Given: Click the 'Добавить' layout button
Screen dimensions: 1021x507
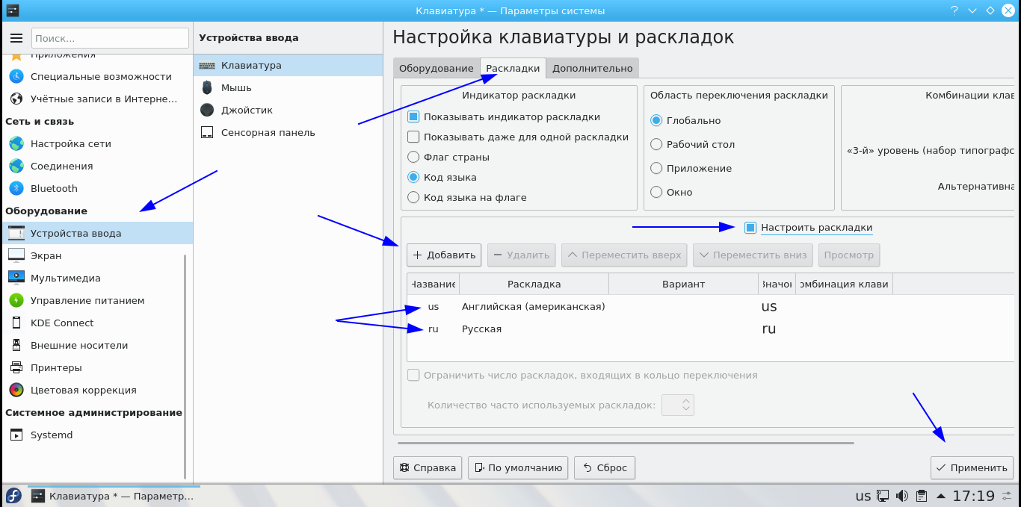Looking at the screenshot, I should pos(444,255).
